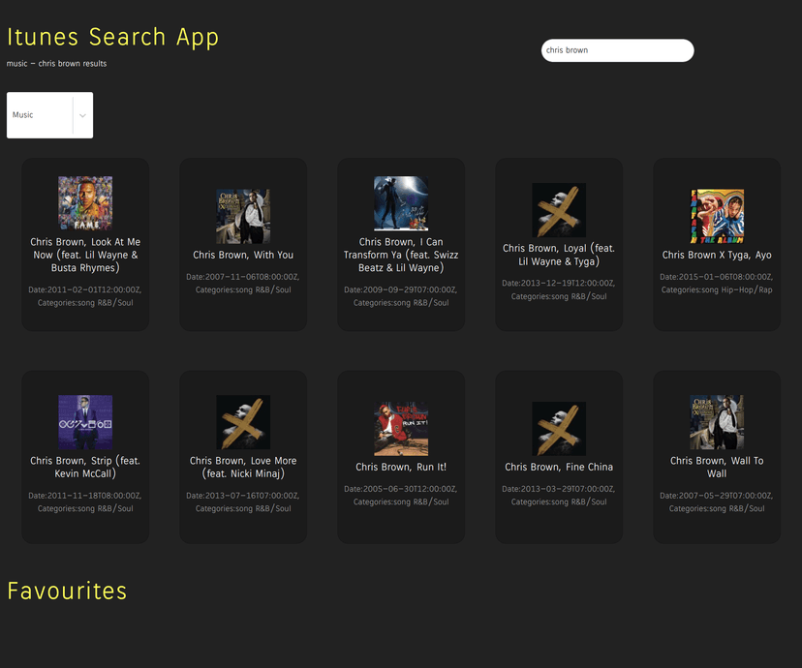Click the Look At Me Now album cover
Image resolution: width=802 pixels, height=668 pixels.
point(85,203)
